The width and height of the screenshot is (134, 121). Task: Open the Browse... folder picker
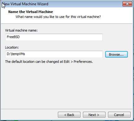click(116, 54)
